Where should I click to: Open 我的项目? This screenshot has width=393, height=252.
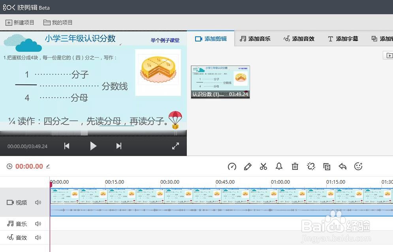pyautogui.click(x=58, y=23)
